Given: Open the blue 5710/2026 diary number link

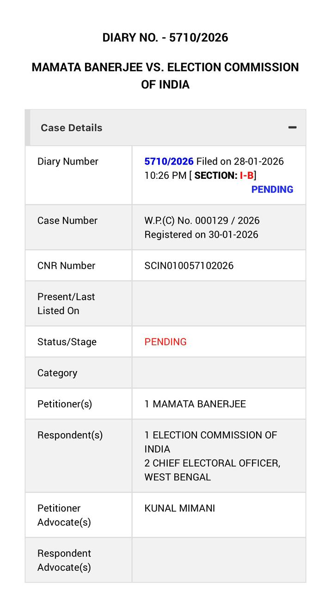Looking at the screenshot, I should tap(169, 161).
